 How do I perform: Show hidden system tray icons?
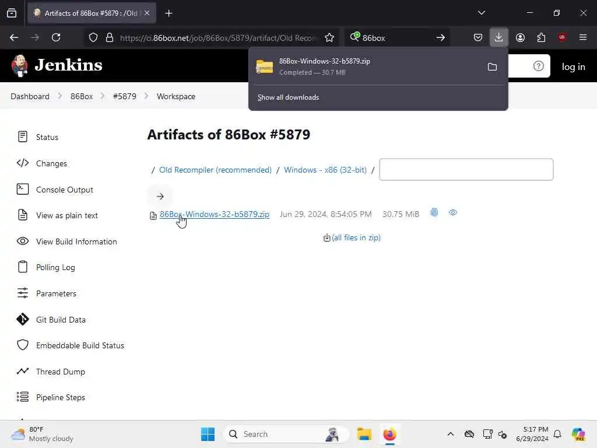451,434
